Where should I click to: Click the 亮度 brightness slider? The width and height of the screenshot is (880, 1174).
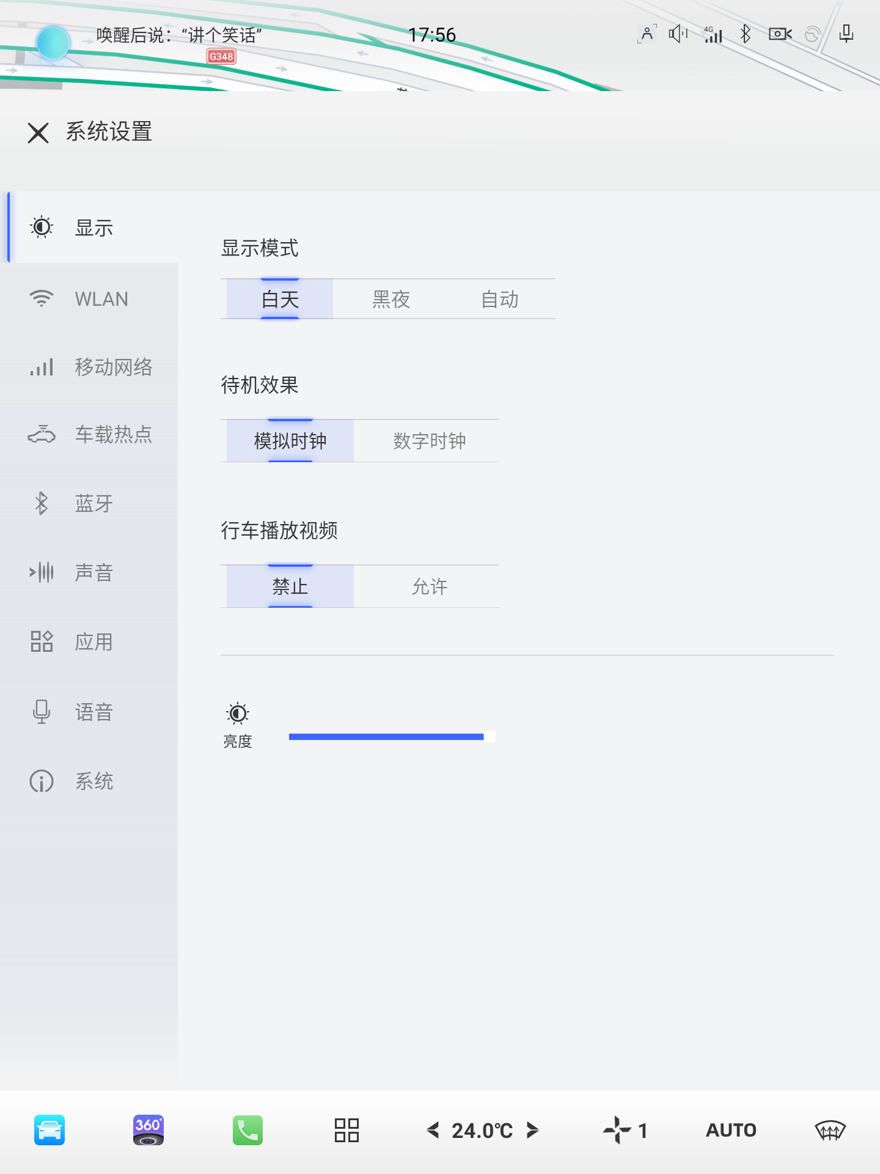tap(391, 737)
